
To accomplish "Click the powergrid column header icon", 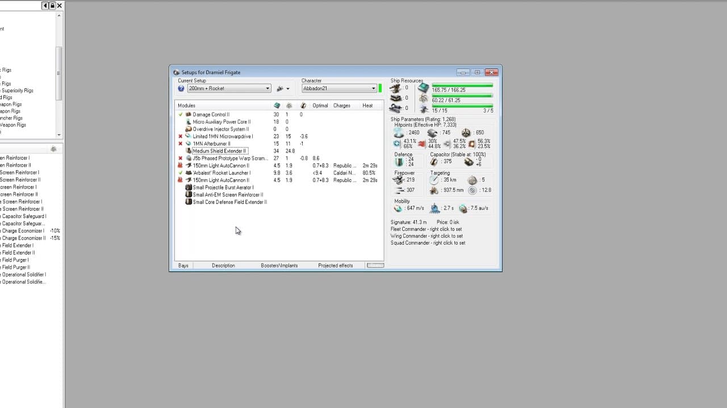I will point(289,105).
